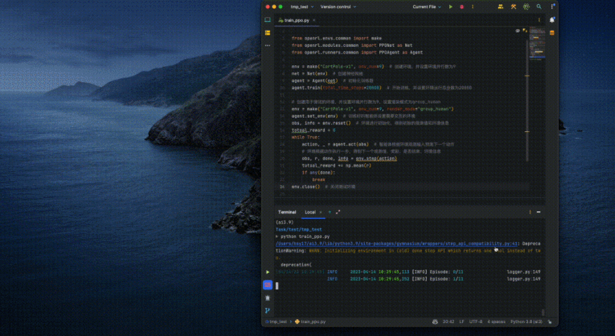
Task: Open the step_api_compatibility.py file link
Action: (x=397, y=243)
